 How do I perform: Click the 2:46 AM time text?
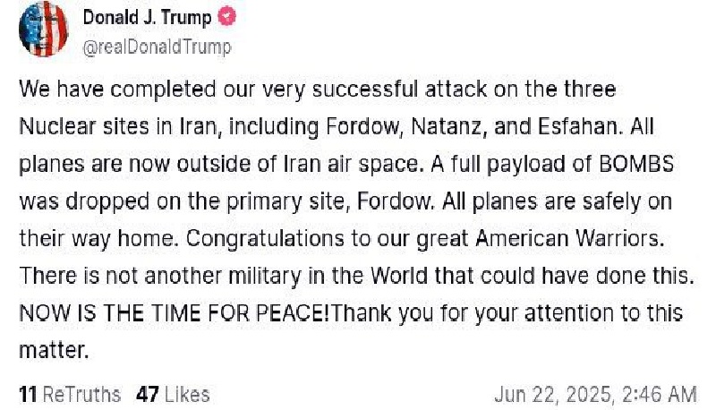(660, 395)
